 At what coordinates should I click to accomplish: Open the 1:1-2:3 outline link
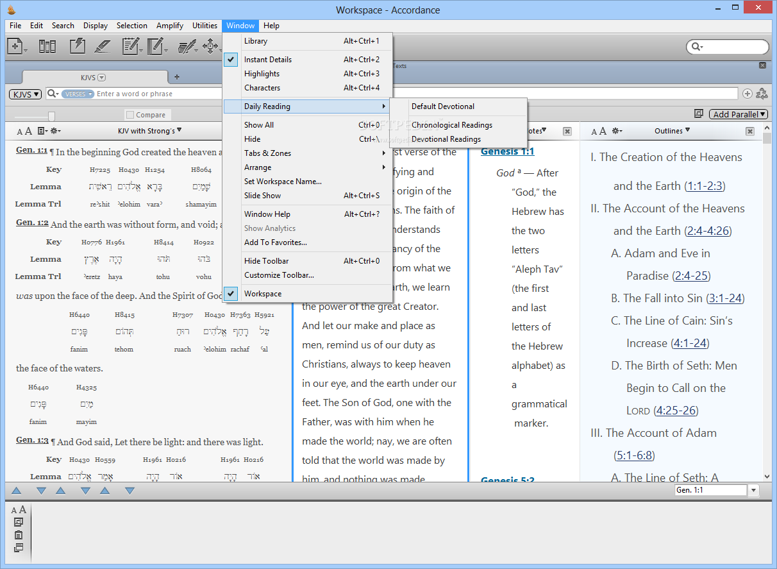coord(705,186)
